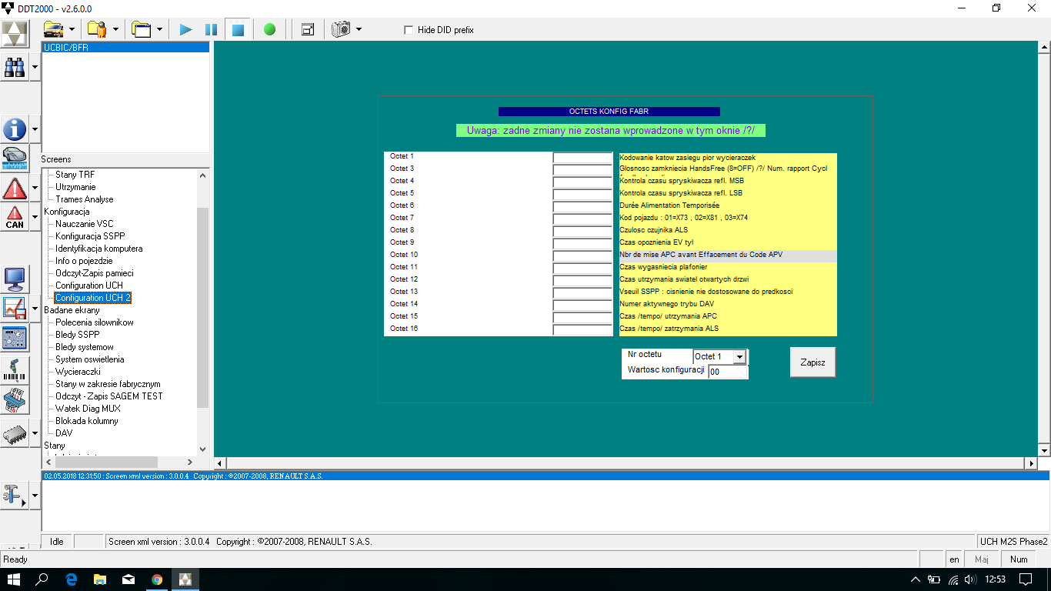Open the binoculars search icon
Viewport: 1051px width, 591px height.
[15, 68]
